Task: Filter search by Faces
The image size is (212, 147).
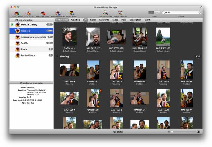Action: pyautogui.click(x=115, y=20)
